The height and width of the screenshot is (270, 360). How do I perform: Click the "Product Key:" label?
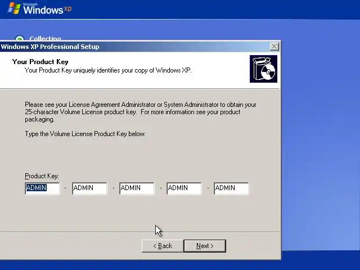(x=42, y=176)
